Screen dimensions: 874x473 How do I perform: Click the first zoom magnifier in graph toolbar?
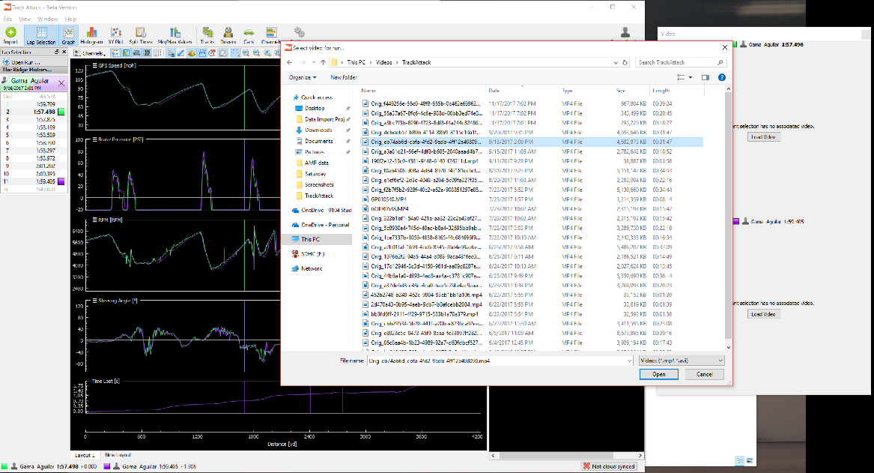[x=246, y=53]
